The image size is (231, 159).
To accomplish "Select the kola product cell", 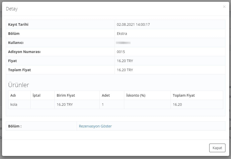I will 19,104.
